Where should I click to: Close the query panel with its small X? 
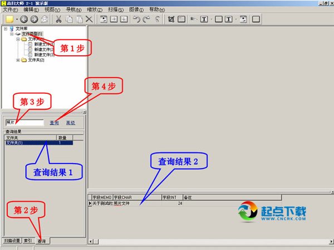tap(85, 112)
